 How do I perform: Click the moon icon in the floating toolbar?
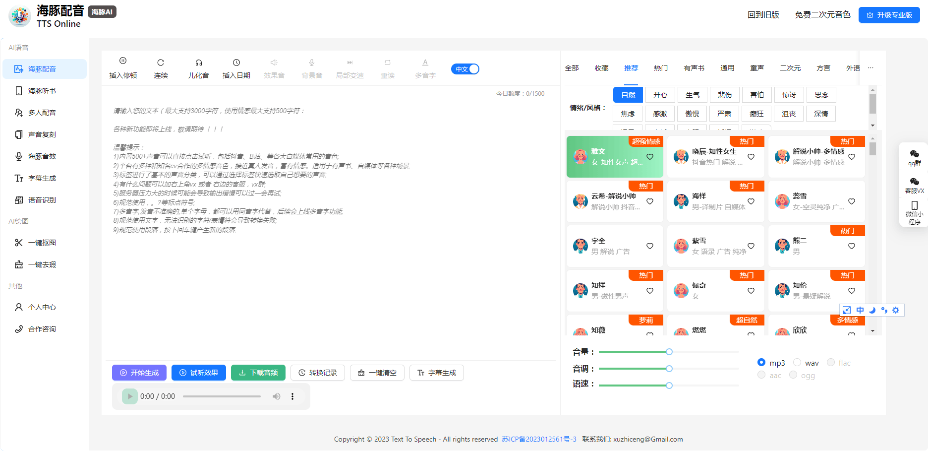872,310
